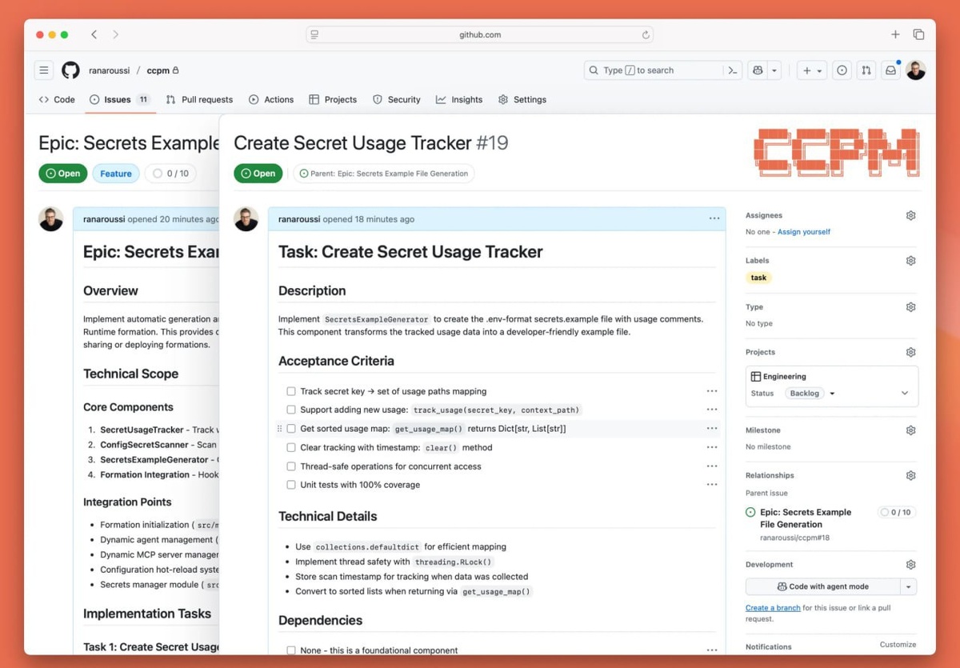Viewport: 960px width, 668px height.
Task: Open a new Safari tab
Action: (895, 34)
